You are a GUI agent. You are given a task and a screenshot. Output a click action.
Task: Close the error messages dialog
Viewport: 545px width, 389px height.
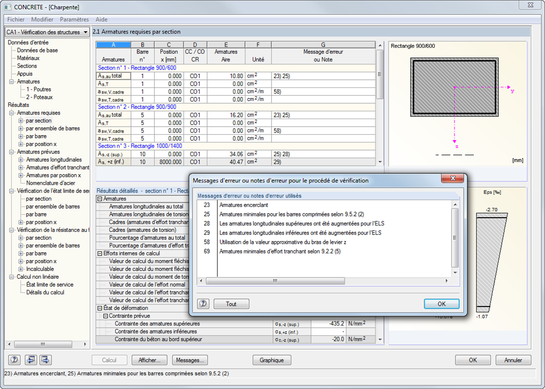452,178
